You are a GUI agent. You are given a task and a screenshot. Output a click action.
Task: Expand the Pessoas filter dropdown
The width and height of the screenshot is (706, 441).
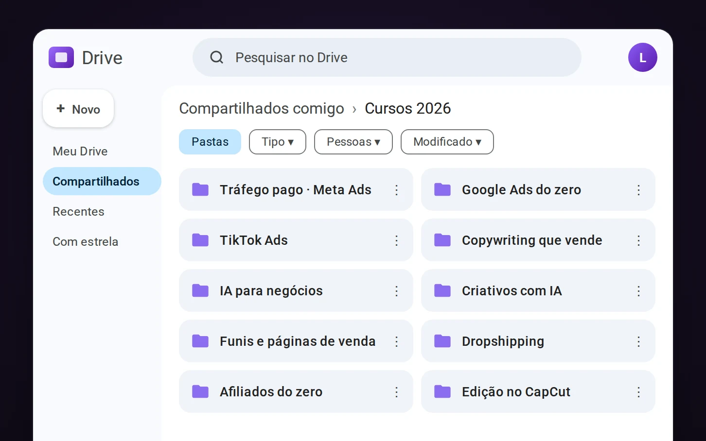coord(353,142)
